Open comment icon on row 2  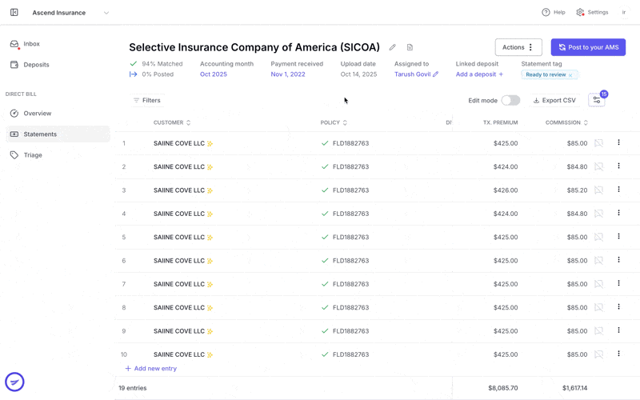tap(598, 166)
